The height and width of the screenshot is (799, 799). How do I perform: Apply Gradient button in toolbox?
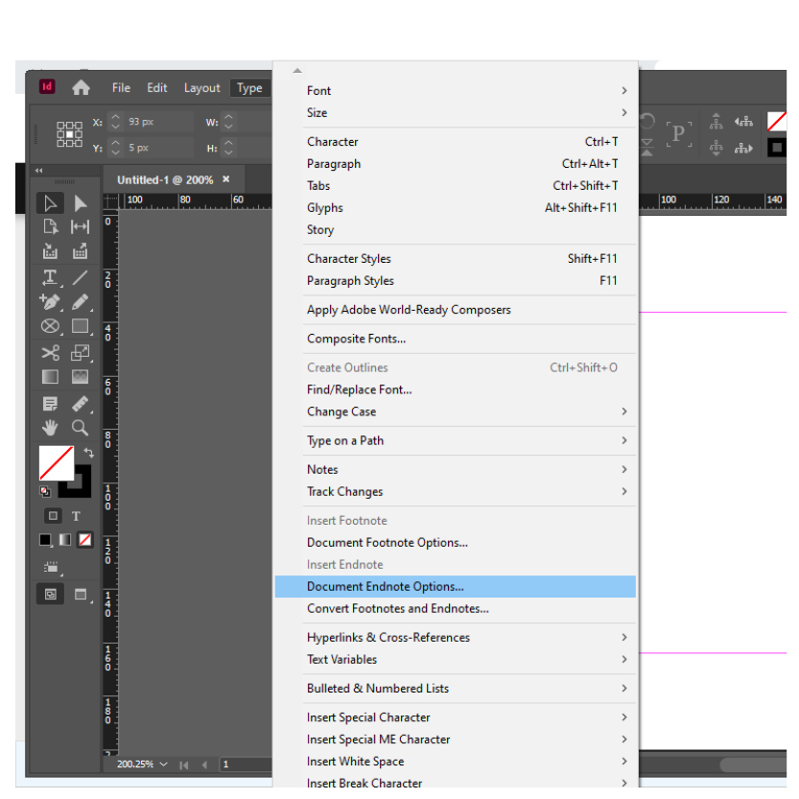[64, 540]
